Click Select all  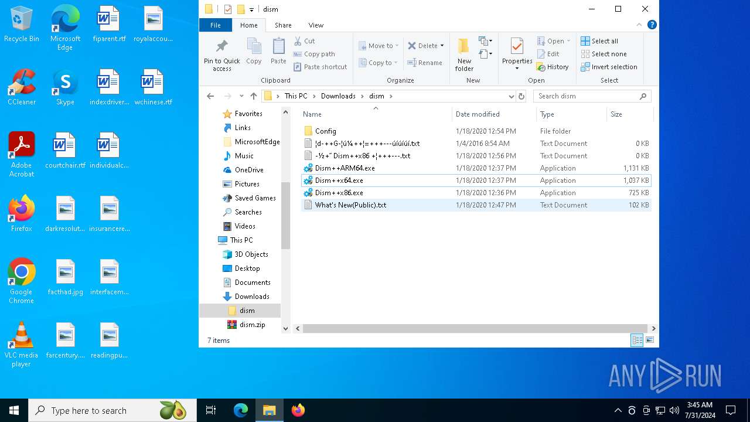(599, 41)
